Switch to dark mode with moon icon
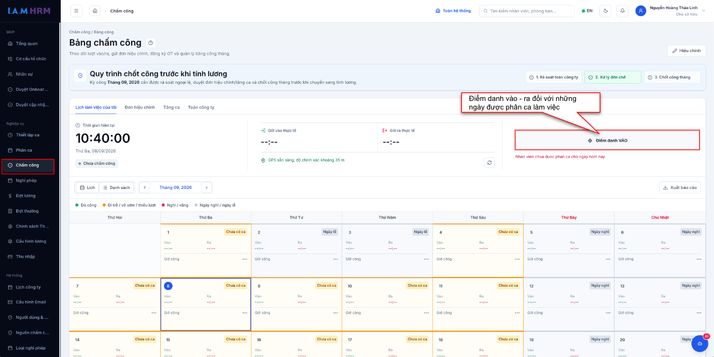This screenshot has height=357, width=714. click(x=605, y=11)
